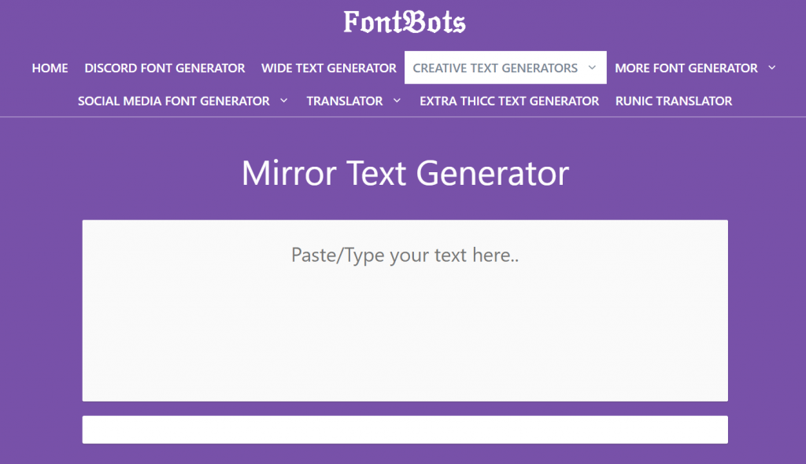Click the chevron beside TRANSLATOR
The image size is (806, 464).
397,101
